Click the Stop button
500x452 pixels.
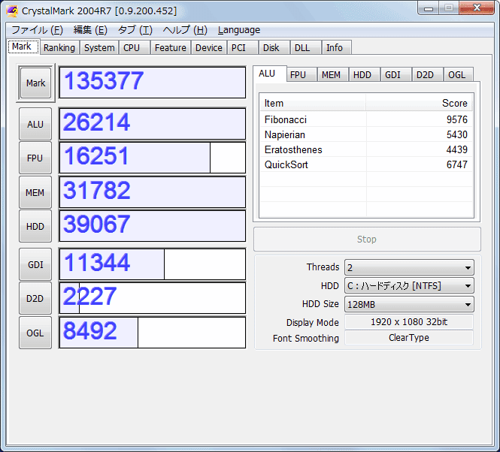pyautogui.click(x=367, y=240)
